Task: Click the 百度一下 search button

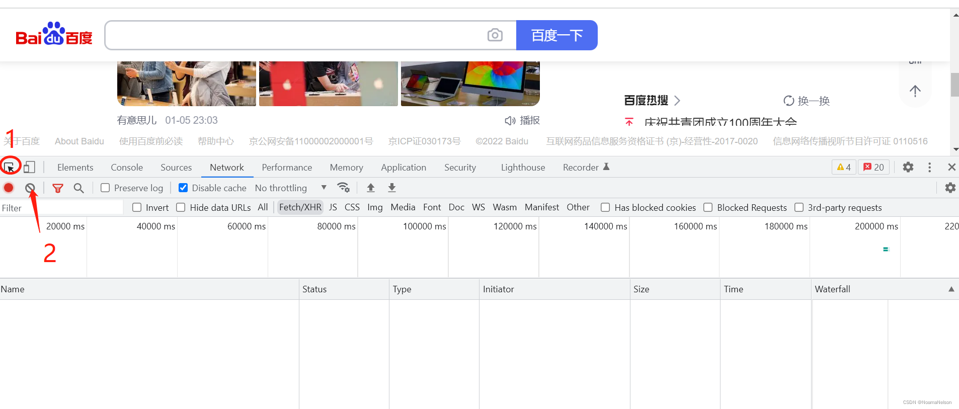Action: point(557,35)
